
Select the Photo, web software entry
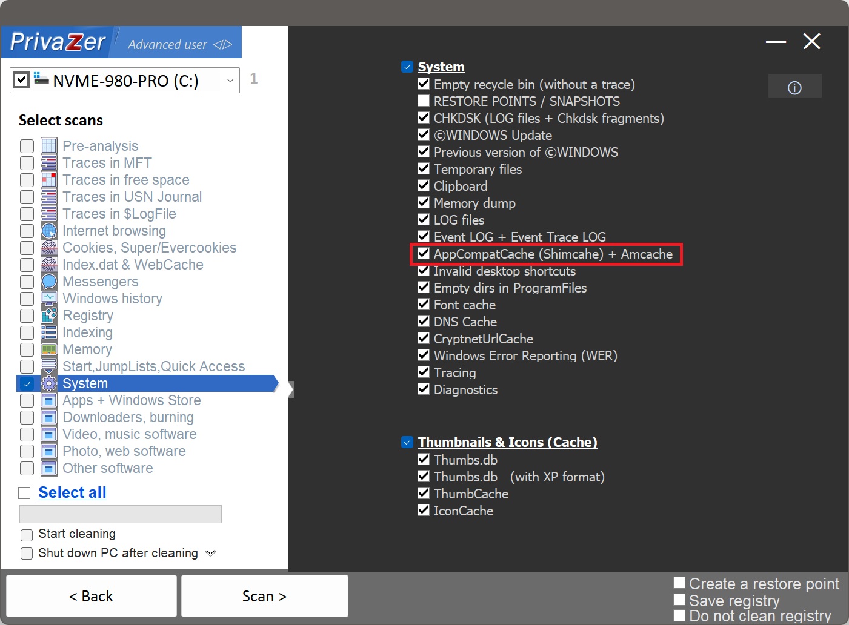click(124, 451)
